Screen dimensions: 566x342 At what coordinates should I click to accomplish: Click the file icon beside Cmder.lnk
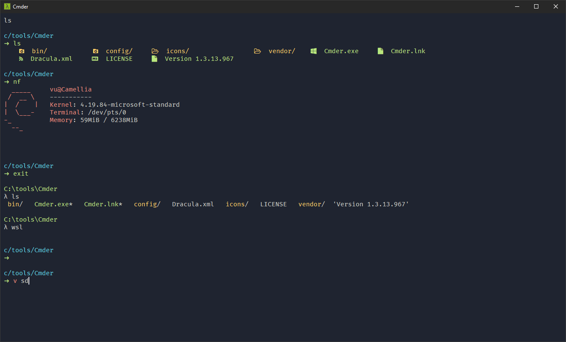pyautogui.click(x=380, y=51)
